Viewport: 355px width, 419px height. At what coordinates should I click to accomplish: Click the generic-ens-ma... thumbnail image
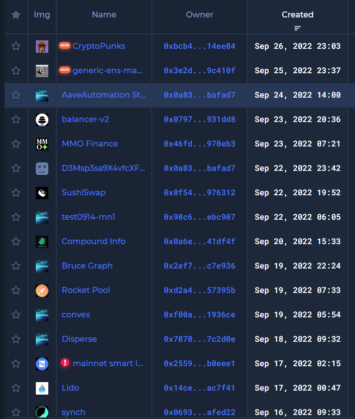click(42, 71)
